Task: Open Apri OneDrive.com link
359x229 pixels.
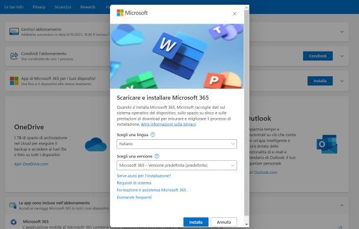Action: click(31, 164)
